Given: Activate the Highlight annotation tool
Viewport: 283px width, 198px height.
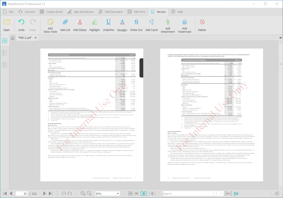Looking at the screenshot, I should (95, 26).
